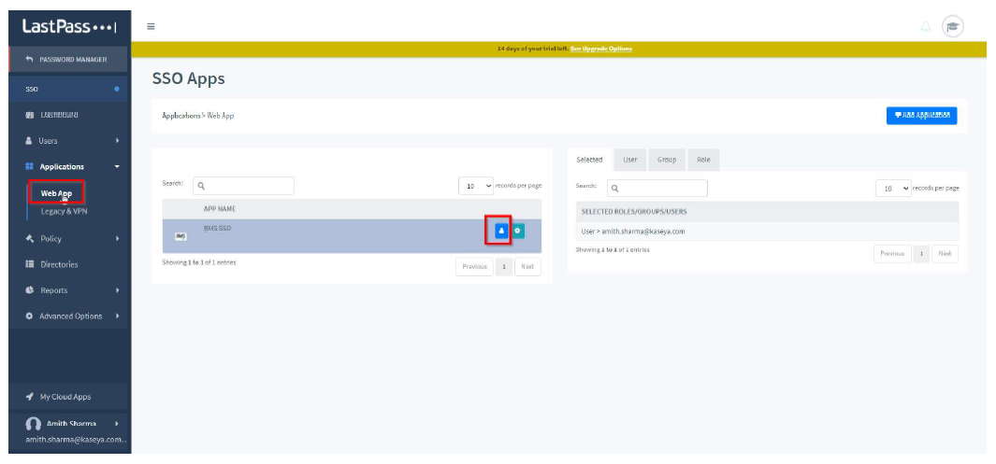Screen dimensions: 996x464
Task: Expand the Users submenu arrow
Action: (x=118, y=141)
